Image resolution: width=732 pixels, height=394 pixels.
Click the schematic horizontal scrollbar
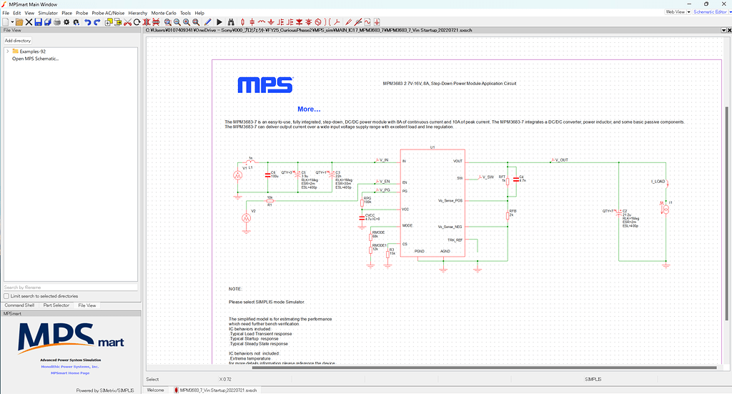pos(484,368)
